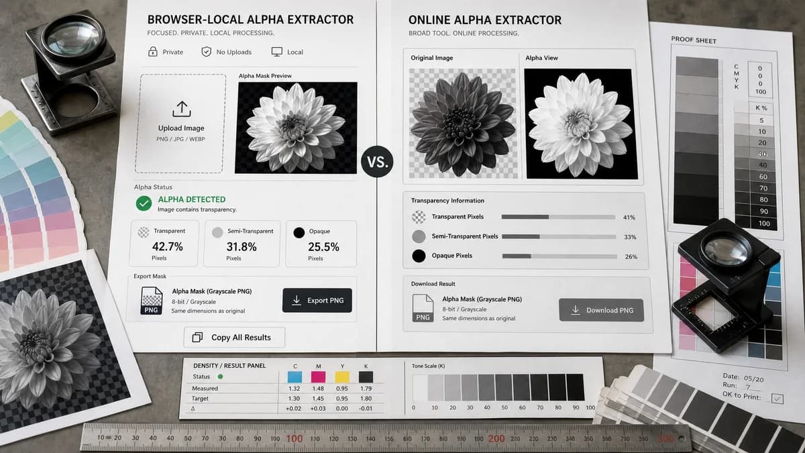Click the green Status dot in Density panel
Viewport: 805px width, 453px height.
click(x=219, y=377)
